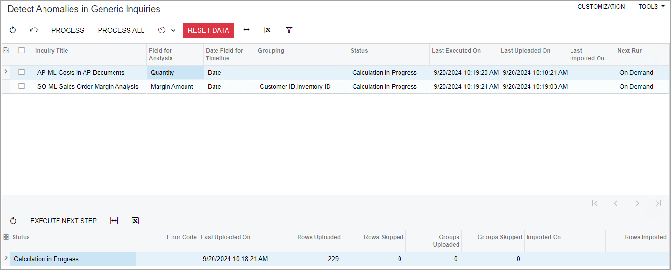Open the Customization menu

pos(601,7)
